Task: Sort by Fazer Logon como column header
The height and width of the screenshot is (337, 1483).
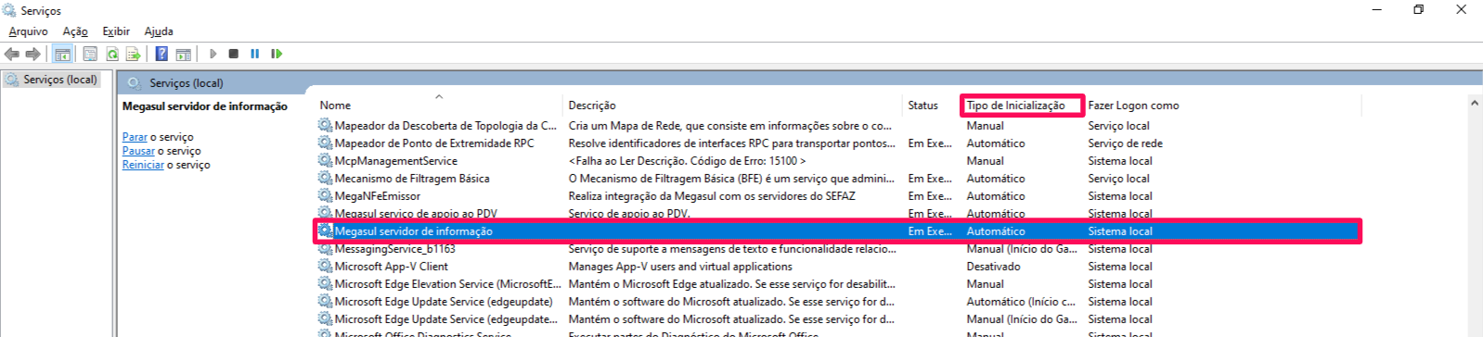Action: [x=1133, y=106]
